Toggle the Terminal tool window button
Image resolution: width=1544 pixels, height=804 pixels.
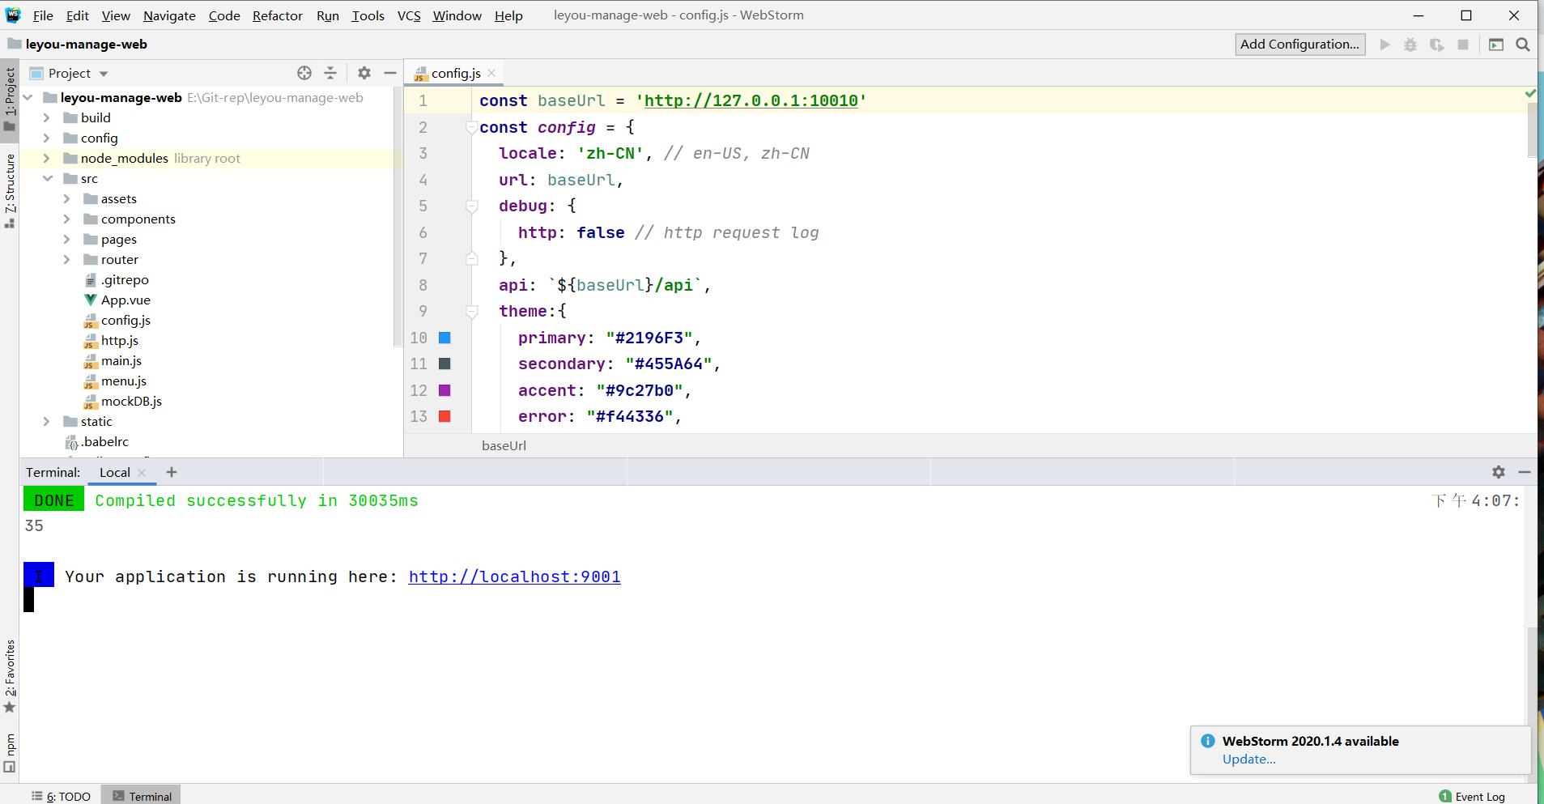(x=142, y=796)
